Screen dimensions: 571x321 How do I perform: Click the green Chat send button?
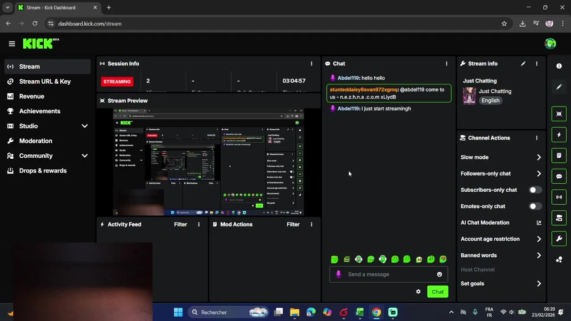(438, 292)
